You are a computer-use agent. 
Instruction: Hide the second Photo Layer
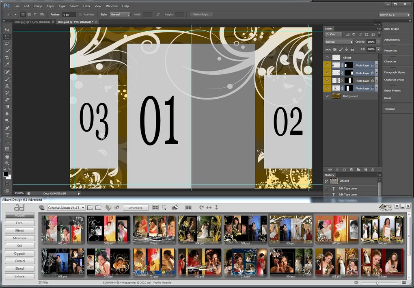[x=327, y=73]
